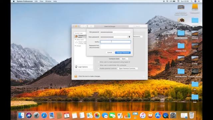
Task: Open the Edit menu
Action: (x=36, y=1)
